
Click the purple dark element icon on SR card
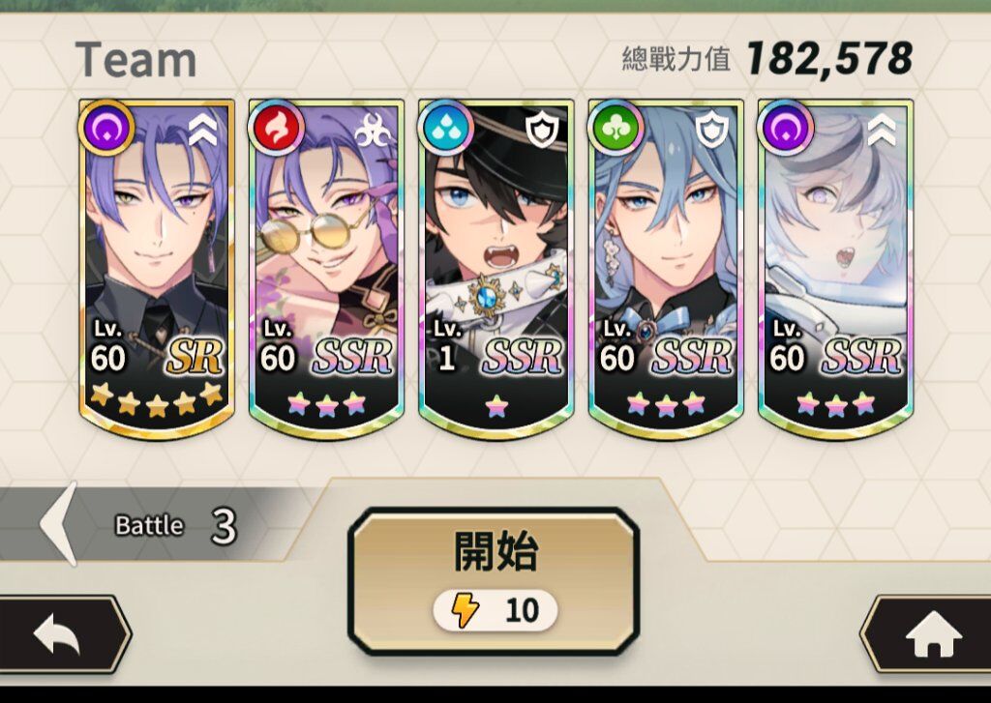click(x=105, y=128)
